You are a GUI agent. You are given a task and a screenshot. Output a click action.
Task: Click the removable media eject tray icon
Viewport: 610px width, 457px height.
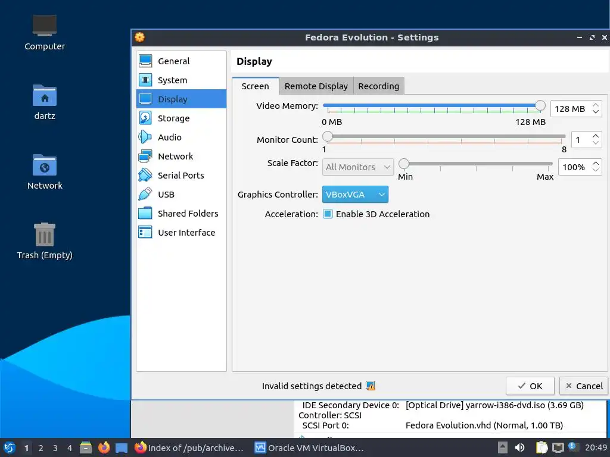(503, 447)
